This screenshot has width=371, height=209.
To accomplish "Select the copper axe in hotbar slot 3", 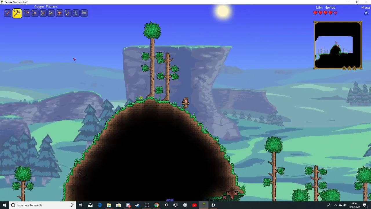I will 26,13.
